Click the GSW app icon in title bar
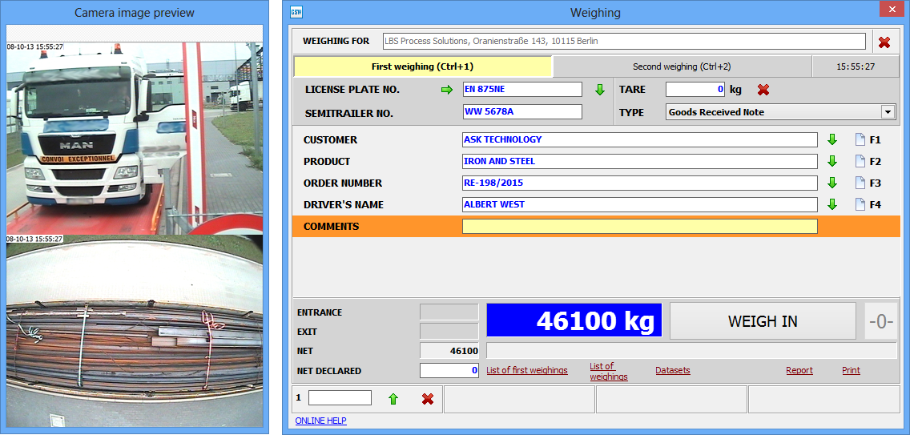910x435 pixels. [x=296, y=12]
